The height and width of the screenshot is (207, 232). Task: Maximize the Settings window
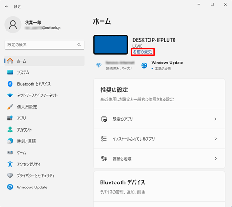[x=212, y=4]
